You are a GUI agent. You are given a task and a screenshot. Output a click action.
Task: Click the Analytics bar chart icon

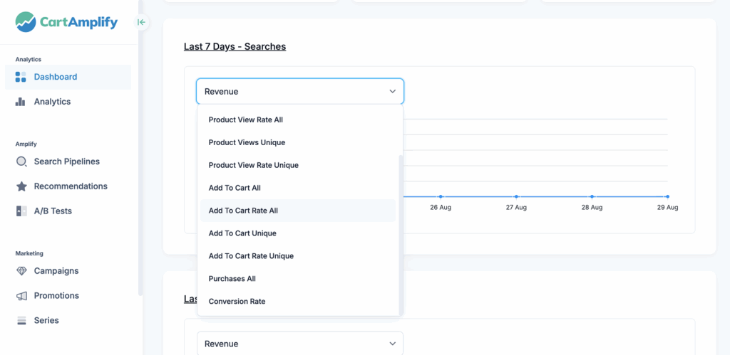(x=21, y=102)
